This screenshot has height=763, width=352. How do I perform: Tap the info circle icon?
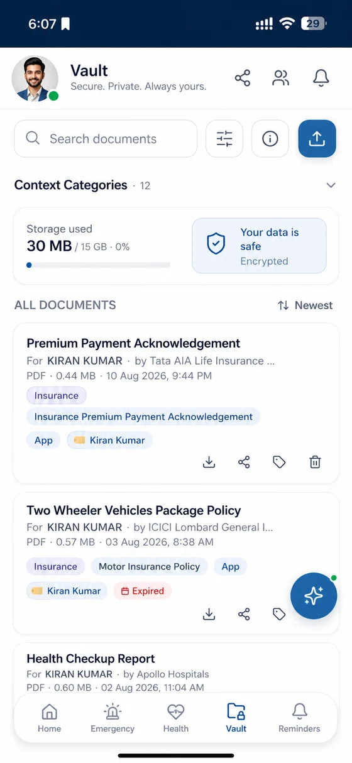coord(270,139)
